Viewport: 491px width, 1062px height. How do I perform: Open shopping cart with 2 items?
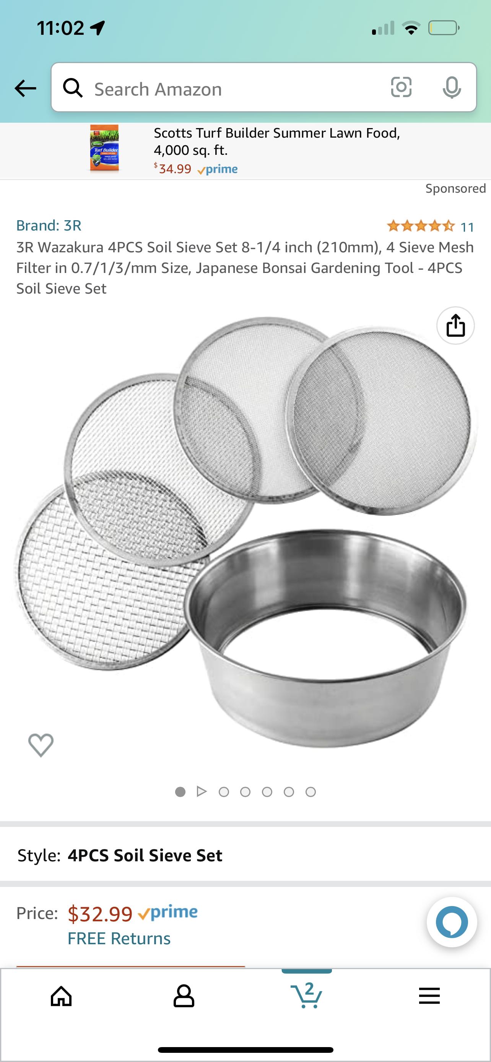[306, 995]
